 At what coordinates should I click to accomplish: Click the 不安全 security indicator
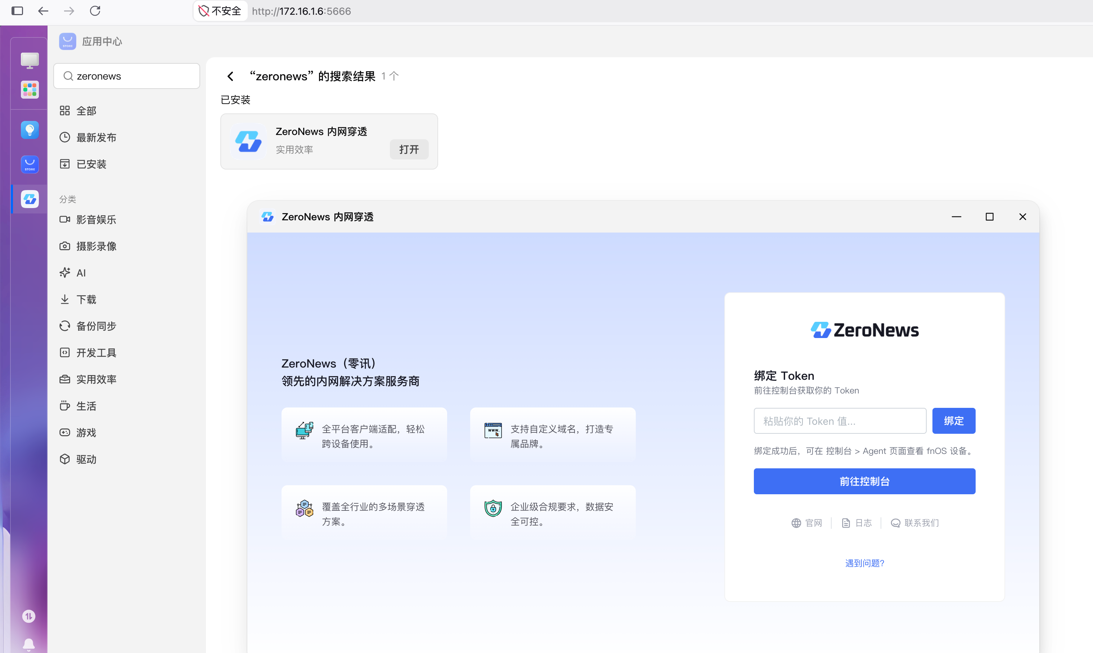click(220, 11)
